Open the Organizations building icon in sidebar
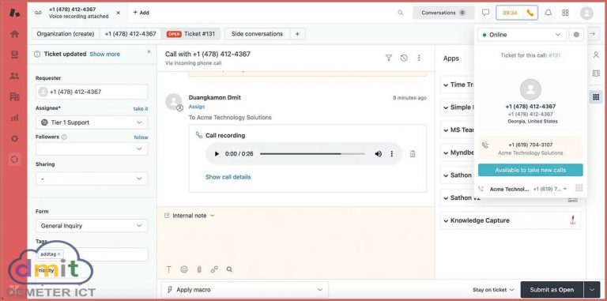Image resolution: width=607 pixels, height=301 pixels. coord(14,96)
